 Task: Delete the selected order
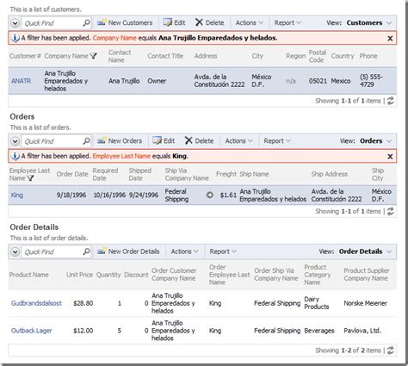tap(200, 141)
